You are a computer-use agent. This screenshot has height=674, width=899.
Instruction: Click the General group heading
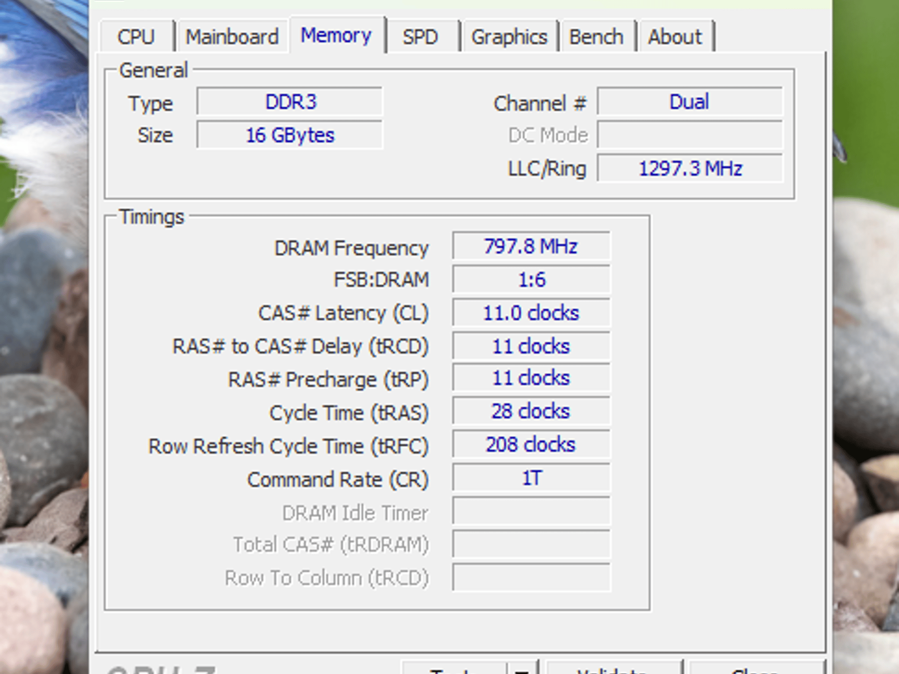[x=154, y=71]
